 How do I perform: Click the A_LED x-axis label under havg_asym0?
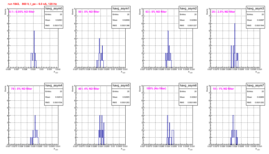56,72
